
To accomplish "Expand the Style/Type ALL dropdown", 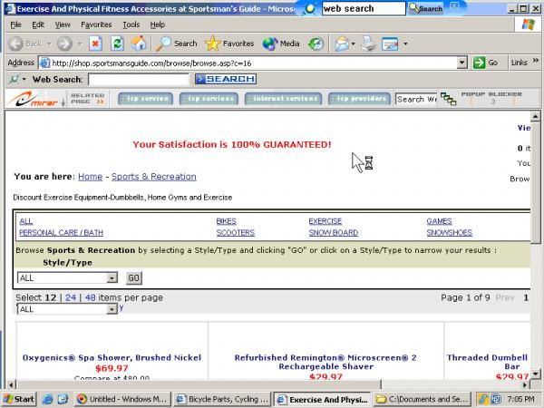I will tap(112, 278).
